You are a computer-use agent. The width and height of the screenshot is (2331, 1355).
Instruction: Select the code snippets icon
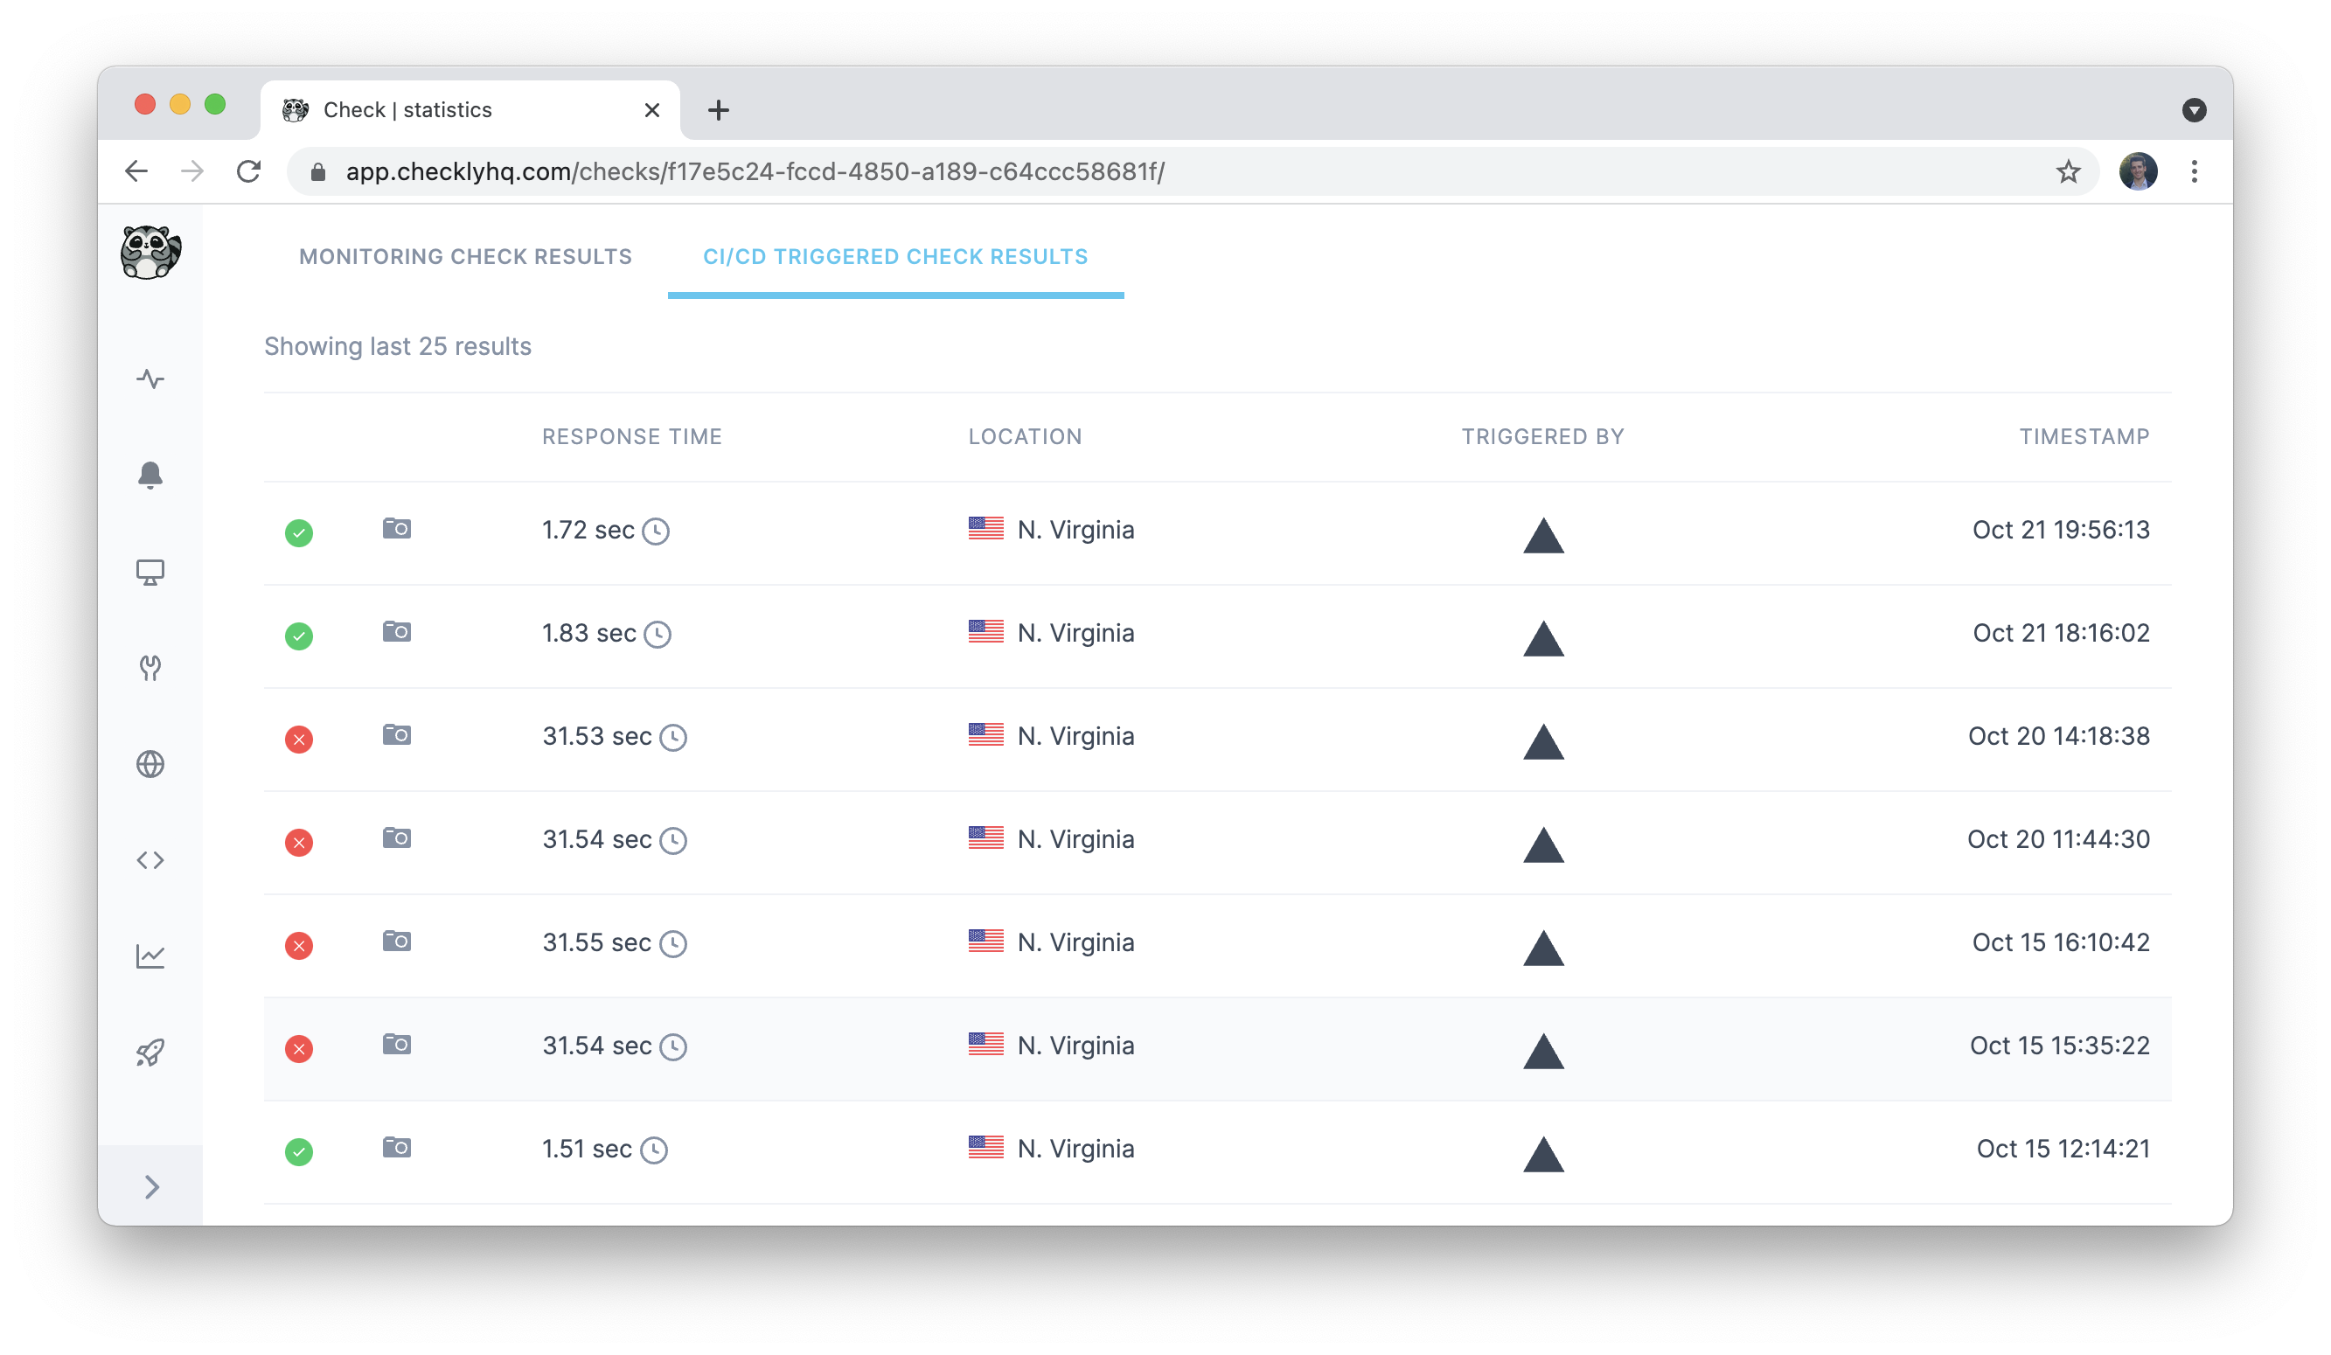[x=150, y=860]
